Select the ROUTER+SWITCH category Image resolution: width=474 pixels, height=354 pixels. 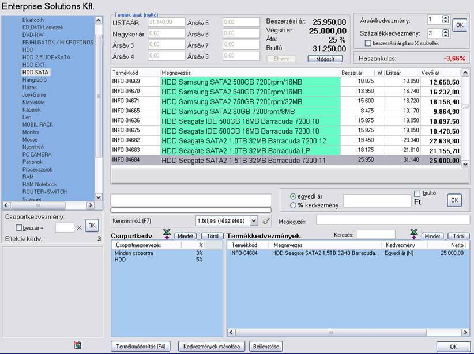click(44, 192)
